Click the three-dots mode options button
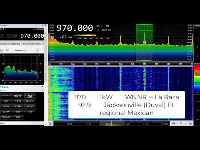 [x=6, y=96]
